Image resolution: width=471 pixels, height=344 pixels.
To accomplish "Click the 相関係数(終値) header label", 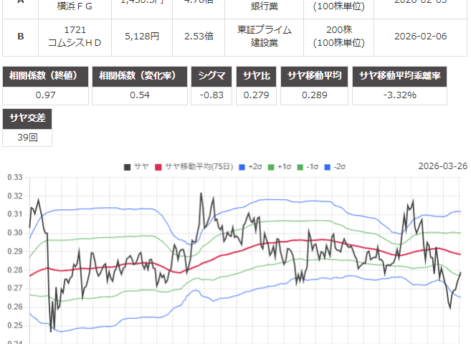I will (47, 77).
